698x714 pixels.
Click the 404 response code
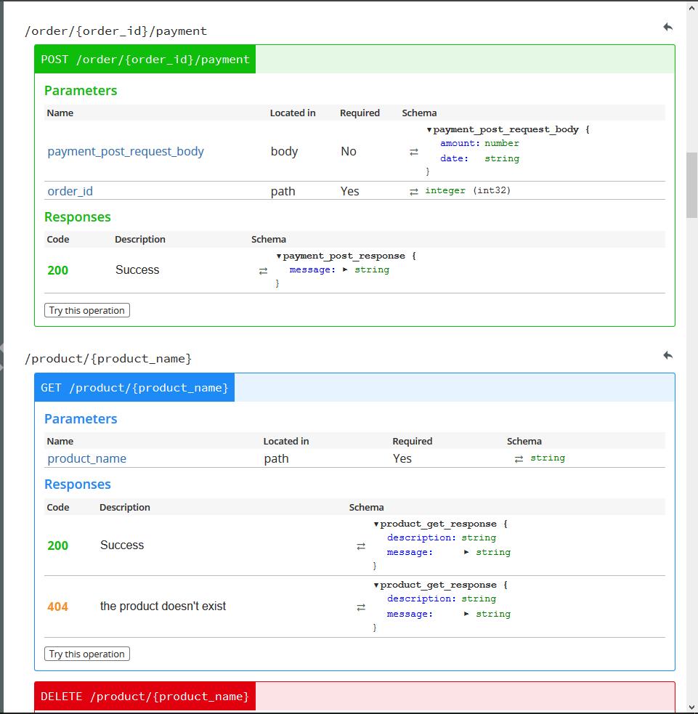pyautogui.click(x=57, y=607)
